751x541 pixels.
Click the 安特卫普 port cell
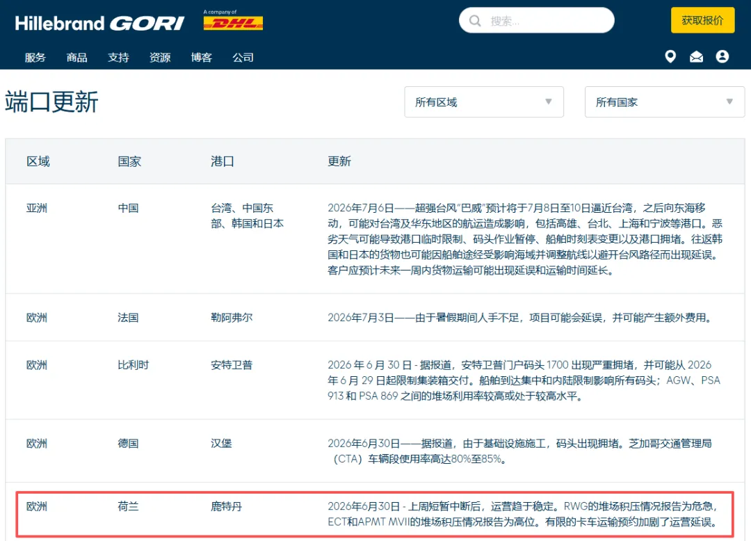pyautogui.click(x=232, y=365)
